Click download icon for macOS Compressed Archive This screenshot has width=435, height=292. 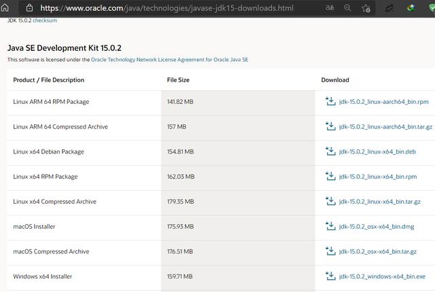[331, 251]
